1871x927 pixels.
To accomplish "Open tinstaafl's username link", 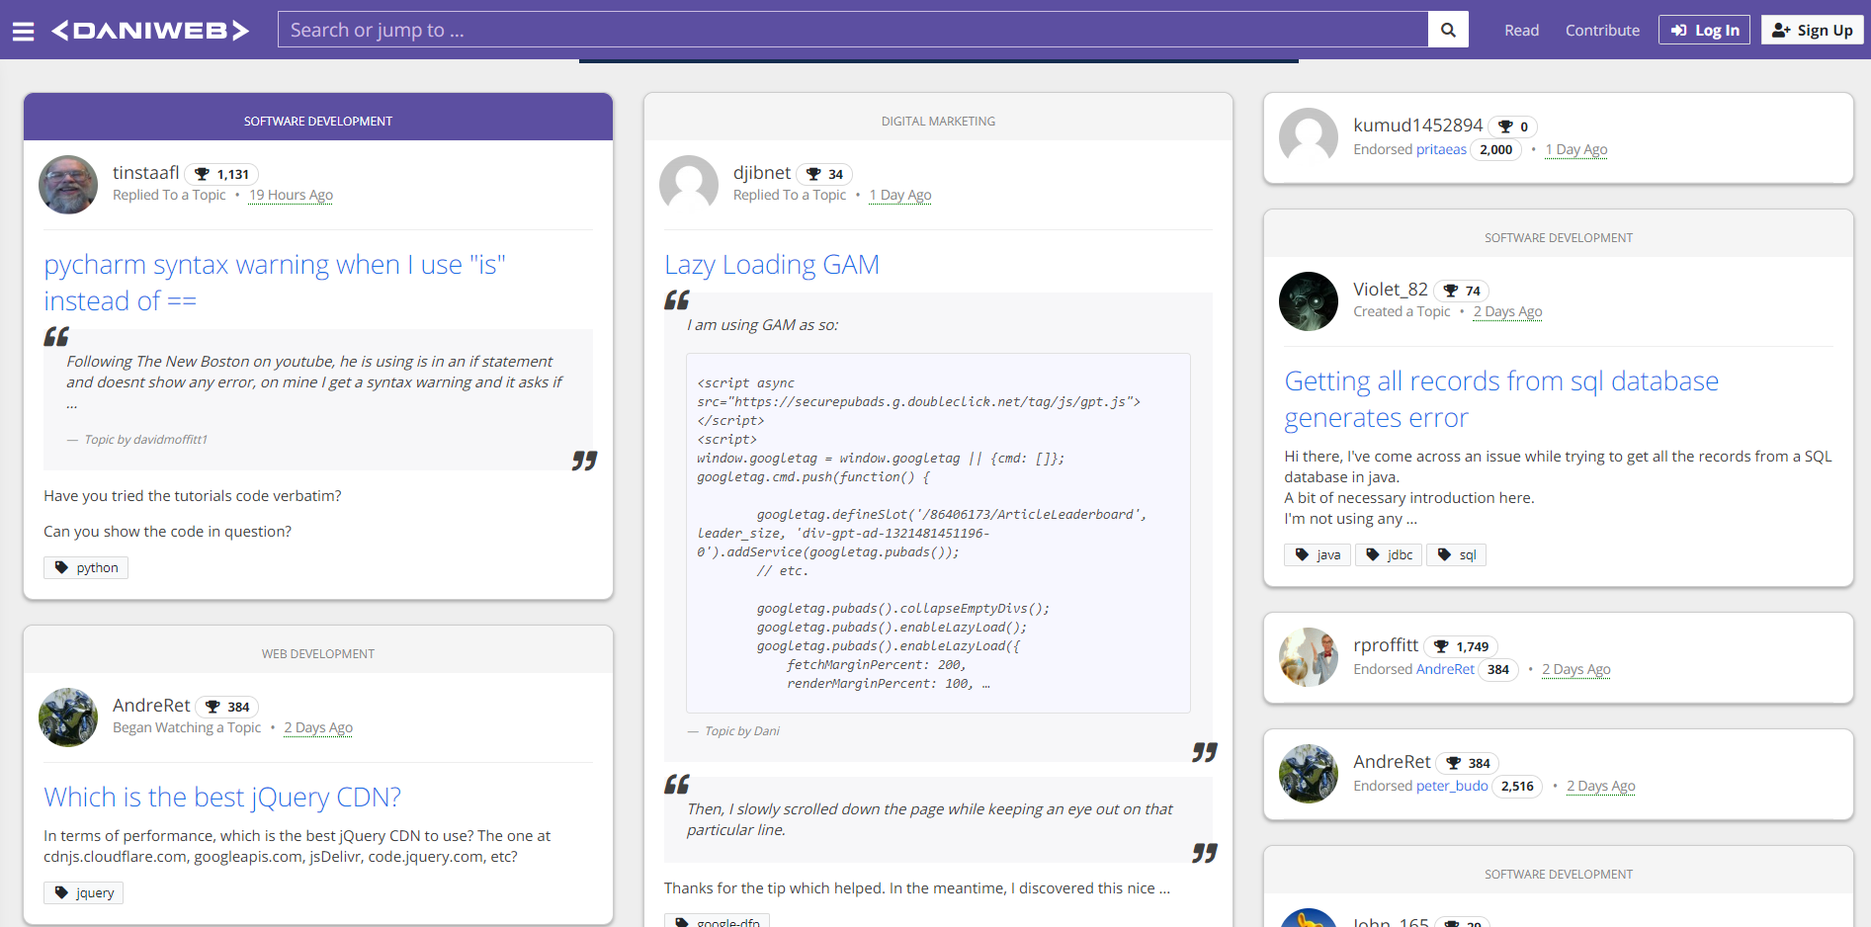I will (146, 173).
